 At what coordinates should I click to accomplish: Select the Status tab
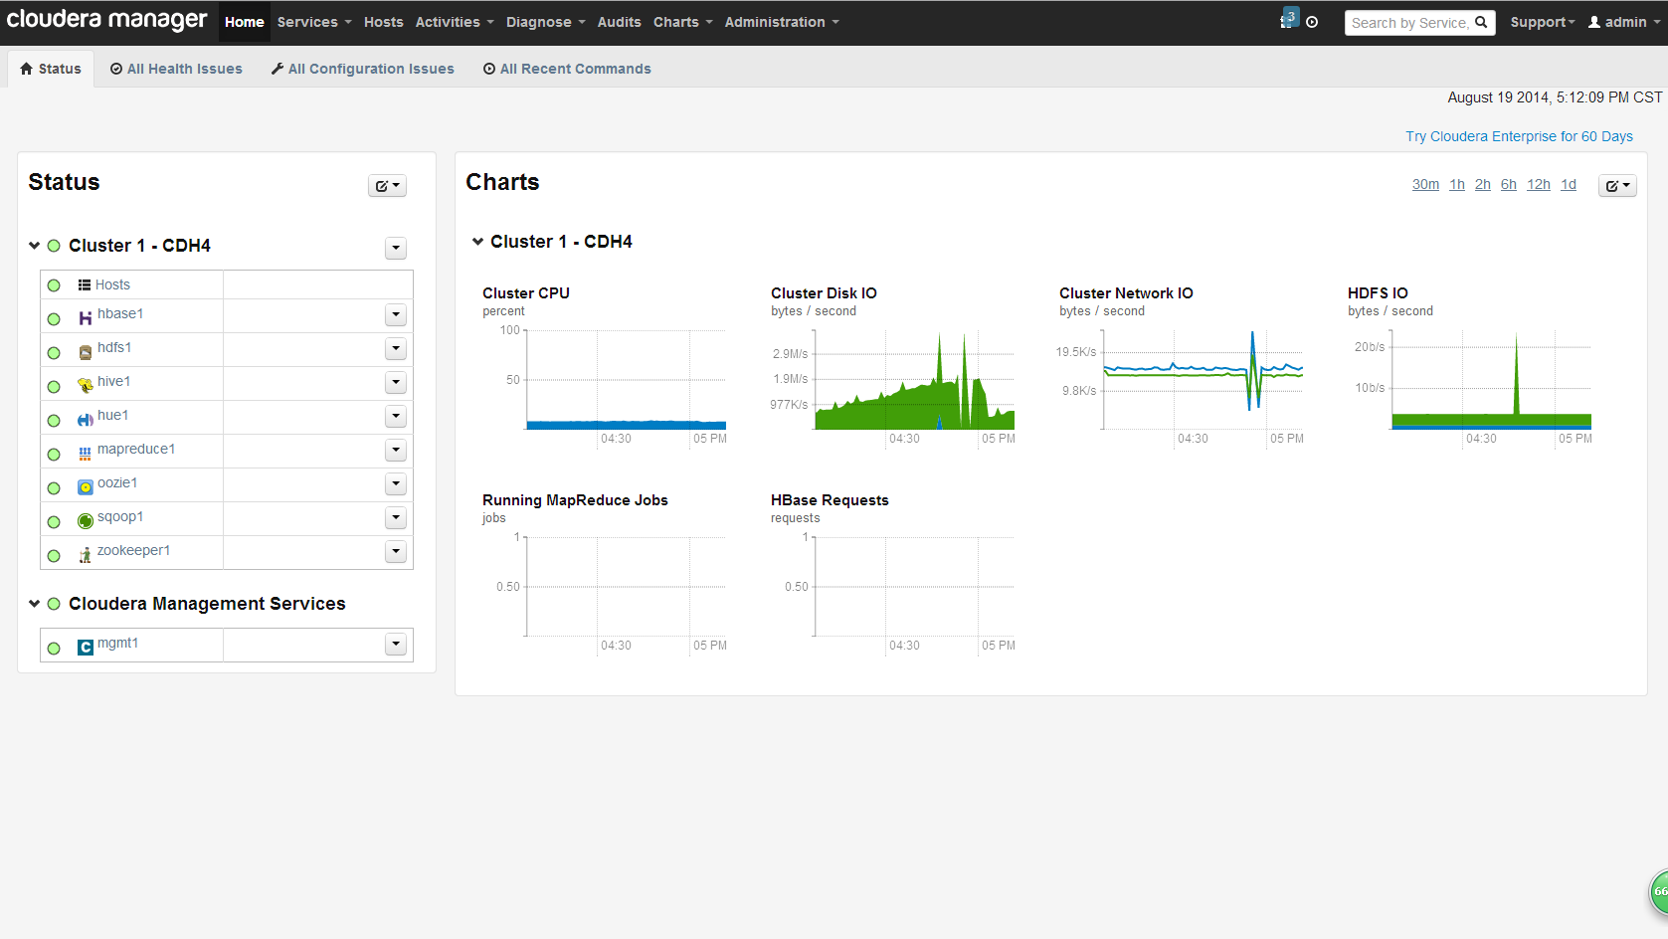point(51,69)
